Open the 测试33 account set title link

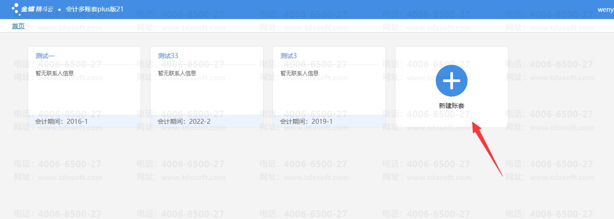[168, 56]
